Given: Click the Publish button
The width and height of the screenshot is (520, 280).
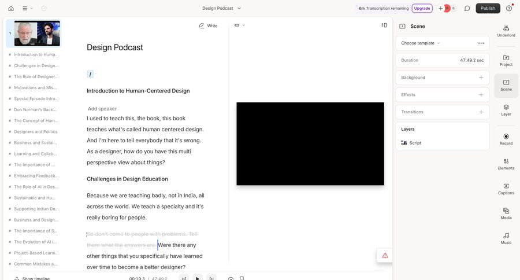Looking at the screenshot, I should (488, 8).
